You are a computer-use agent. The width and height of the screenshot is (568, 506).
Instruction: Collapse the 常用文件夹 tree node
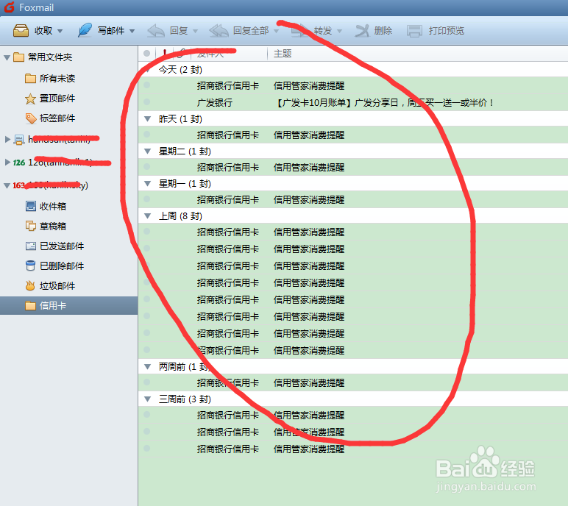click(x=7, y=57)
